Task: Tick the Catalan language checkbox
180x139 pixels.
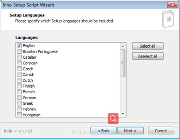Action: tap(19, 57)
